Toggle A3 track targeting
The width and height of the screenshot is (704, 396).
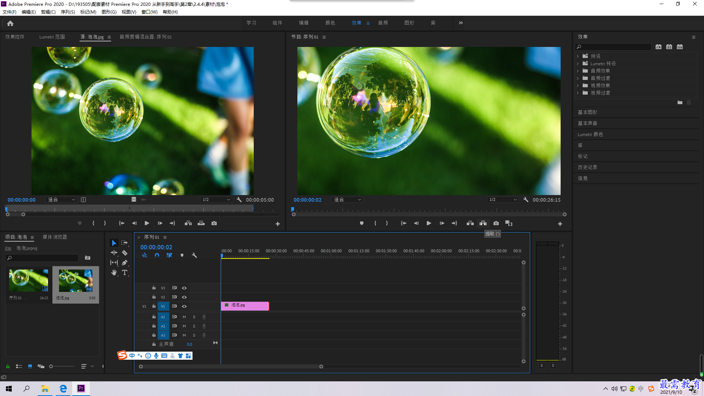[x=163, y=335]
